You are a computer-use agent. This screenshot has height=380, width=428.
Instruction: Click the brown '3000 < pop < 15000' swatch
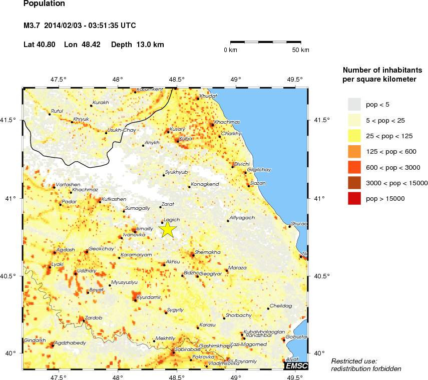[x=354, y=183]
